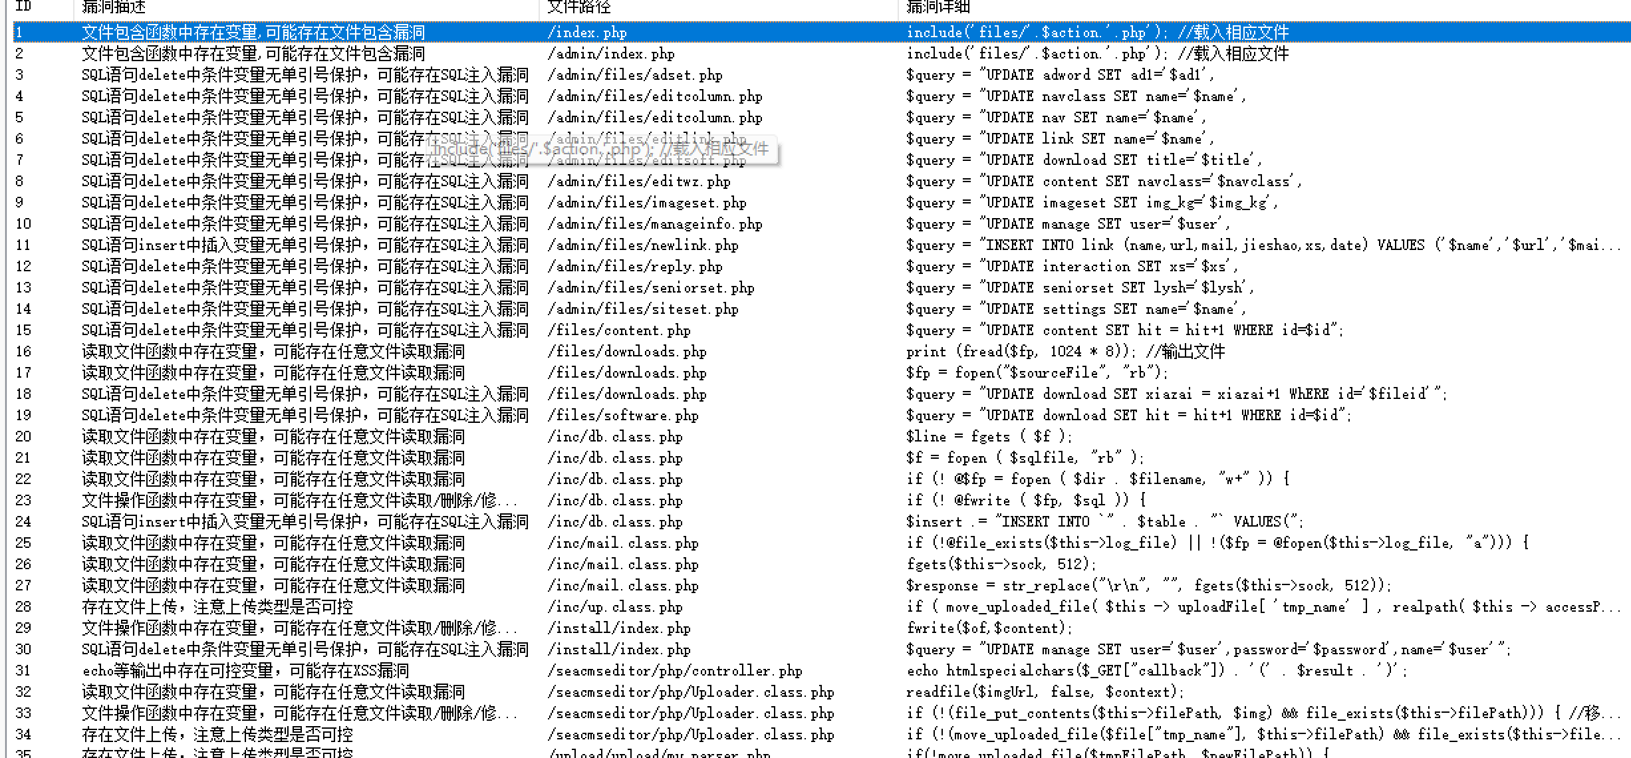This screenshot has height=758, width=1631.
Task: Select ID cell number 11
Action: 23,245
